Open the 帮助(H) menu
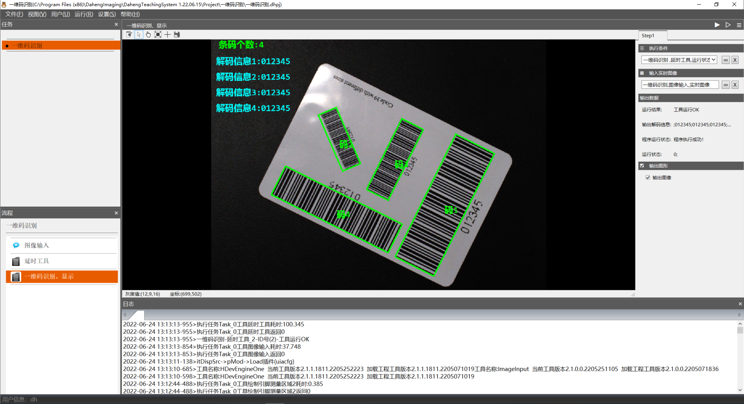Image resolution: width=744 pixels, height=404 pixels. [130, 14]
